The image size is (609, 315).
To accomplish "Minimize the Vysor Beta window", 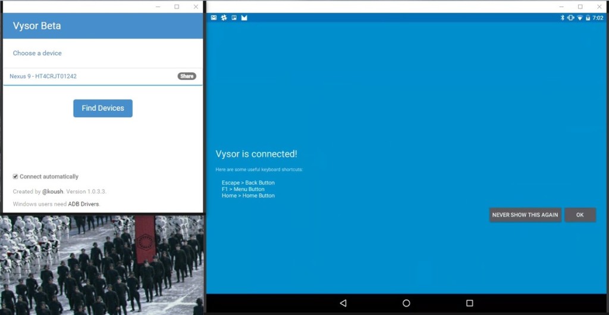I will pyautogui.click(x=158, y=7).
